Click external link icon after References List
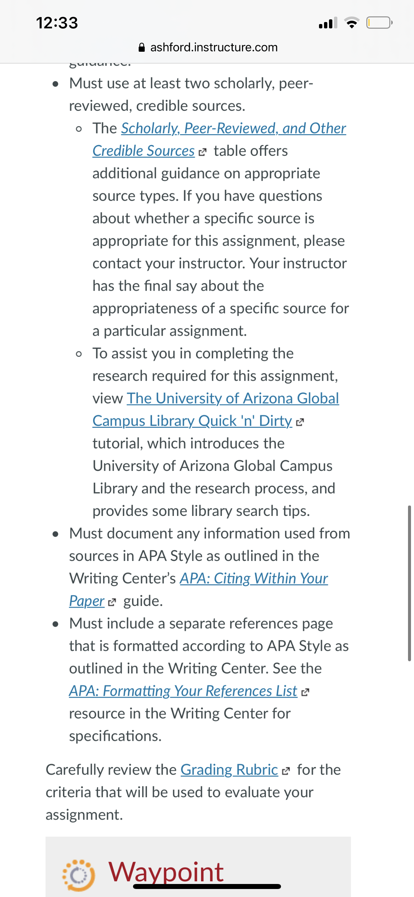414x897 pixels. 305,692
